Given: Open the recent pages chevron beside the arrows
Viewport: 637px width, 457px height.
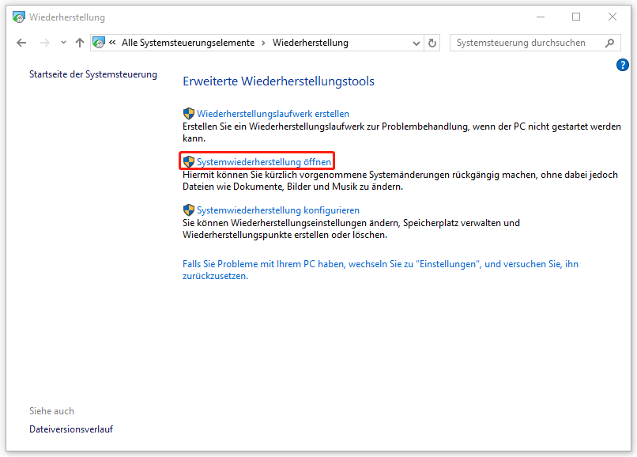Looking at the screenshot, I should tap(62, 43).
